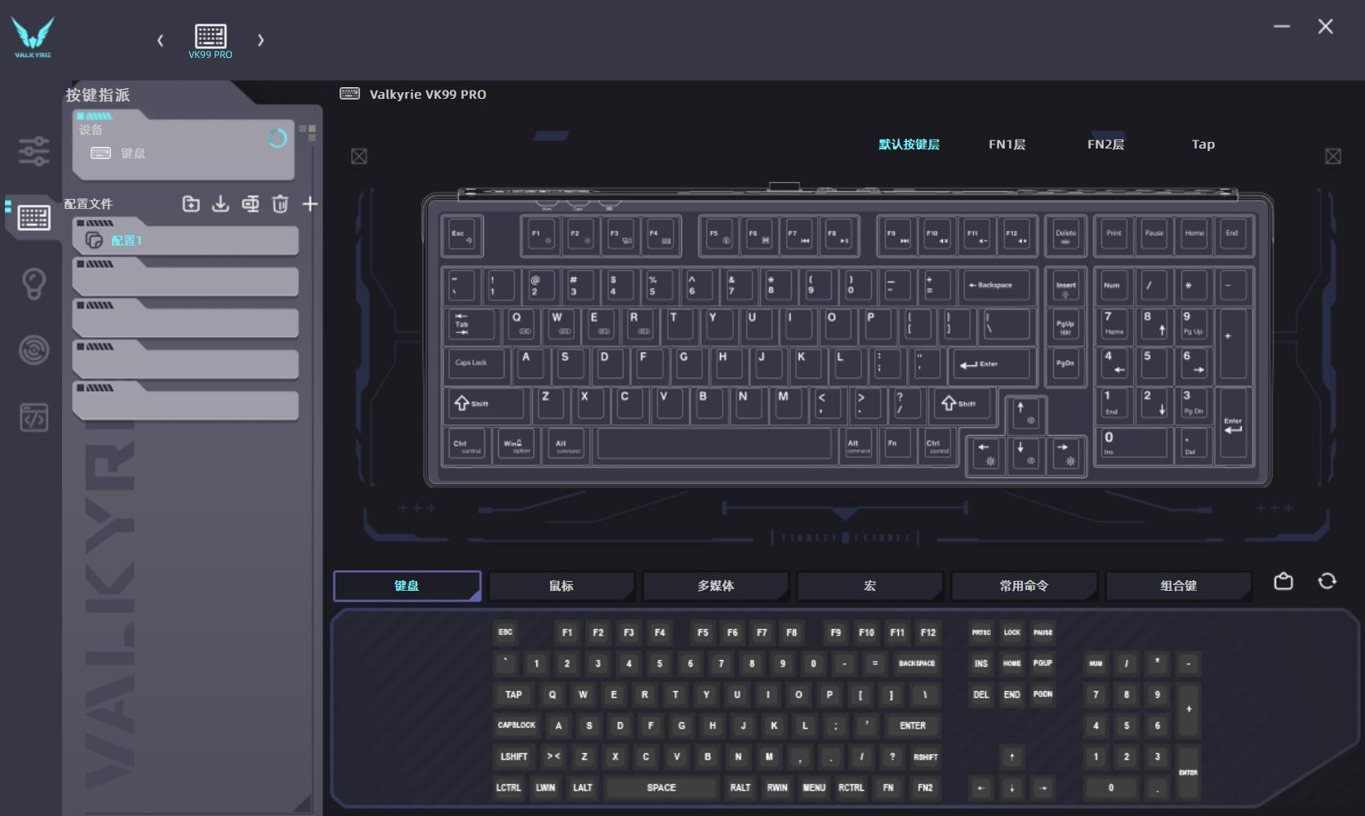The height and width of the screenshot is (816, 1365).
Task: Select the VK99 PRO device icon
Action: tap(211, 41)
